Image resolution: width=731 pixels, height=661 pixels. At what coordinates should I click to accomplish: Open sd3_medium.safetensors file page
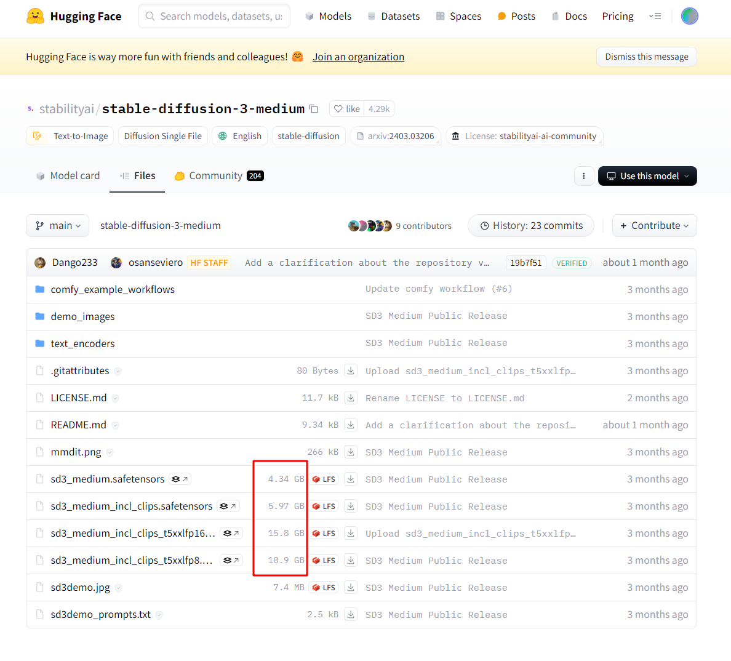(108, 479)
